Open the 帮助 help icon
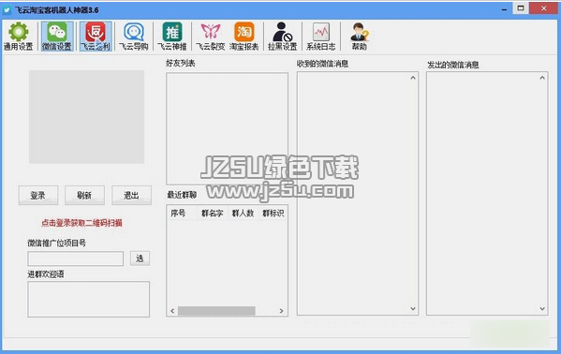This screenshot has height=354, width=561. pos(360,37)
